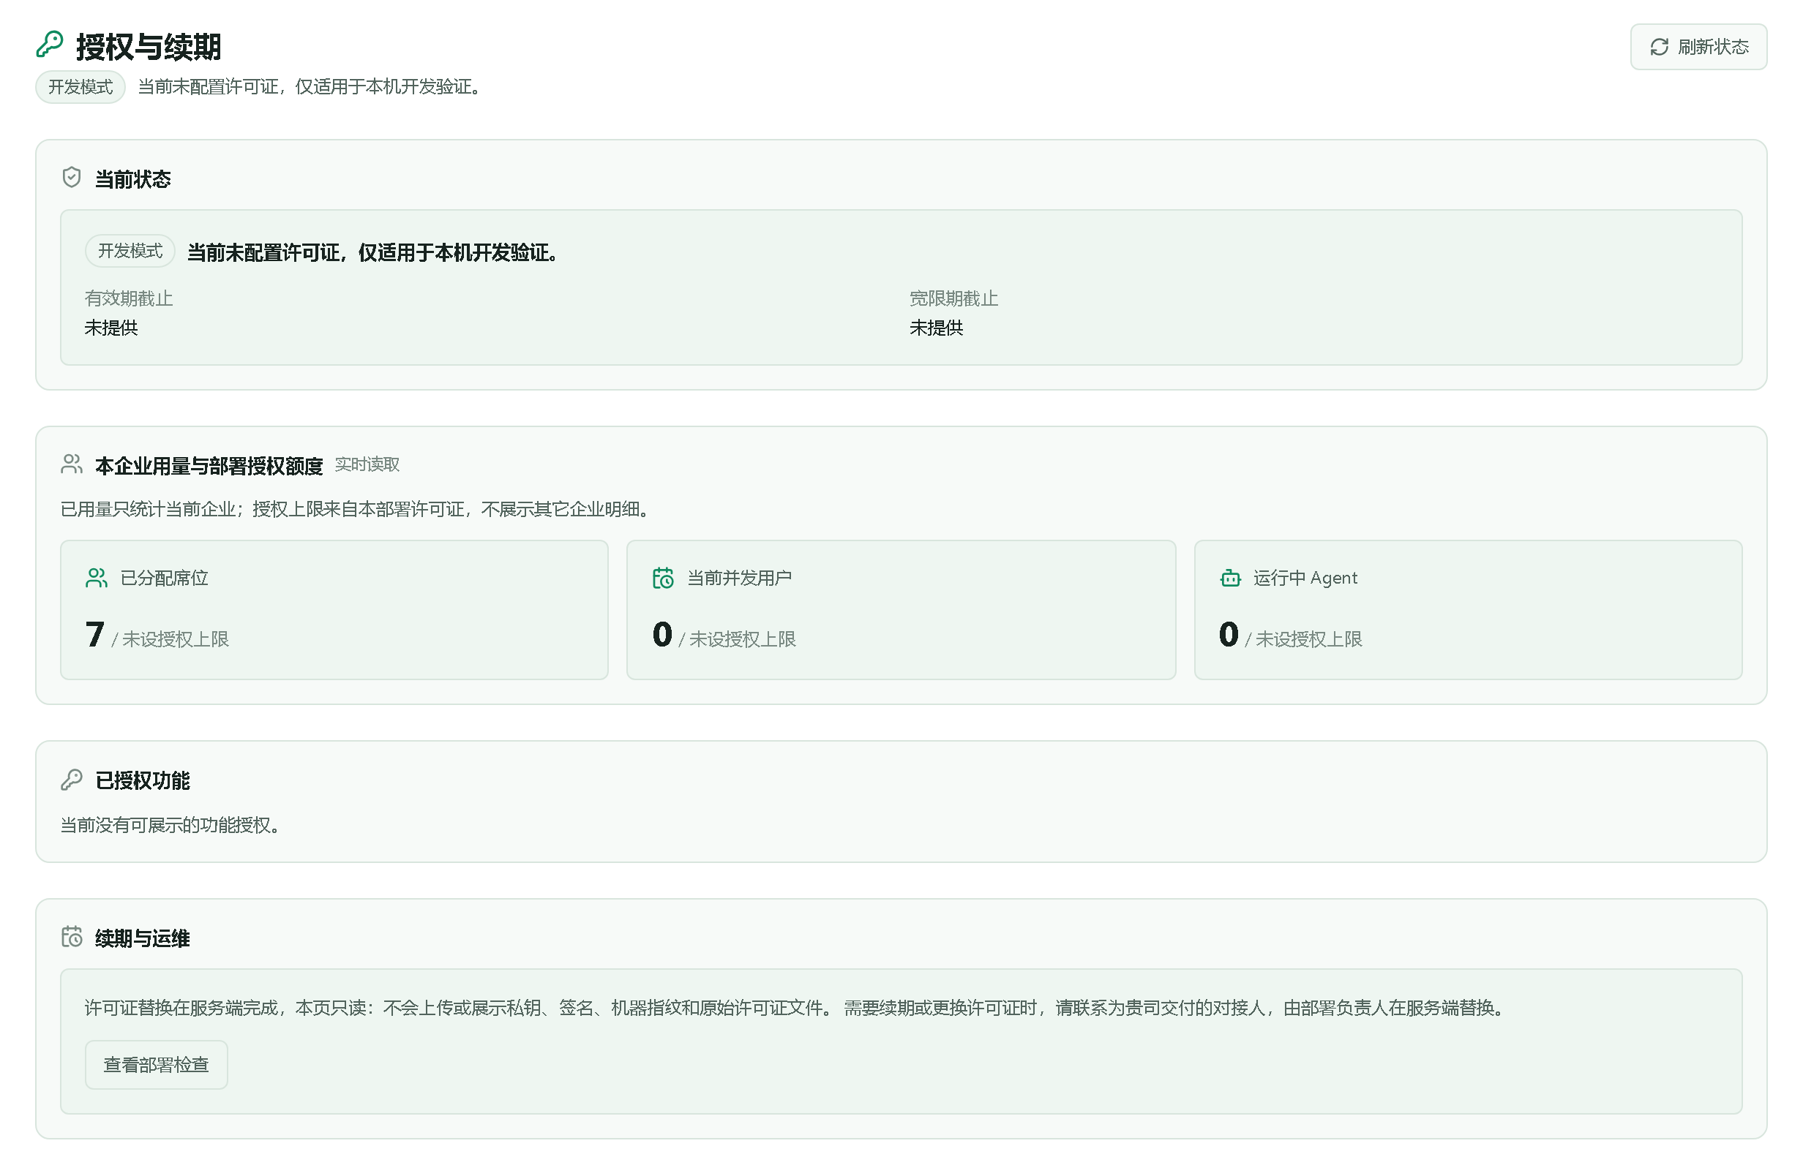Click the bold 当前未配置许可证 status message
Image resolution: width=1803 pixels, height=1157 pixels.
coord(372,253)
